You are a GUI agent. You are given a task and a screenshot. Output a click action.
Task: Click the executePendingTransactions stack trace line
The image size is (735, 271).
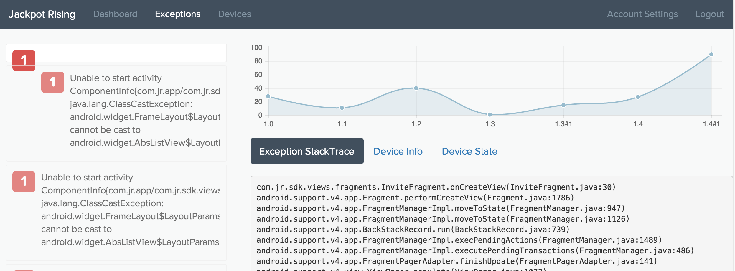click(x=476, y=251)
